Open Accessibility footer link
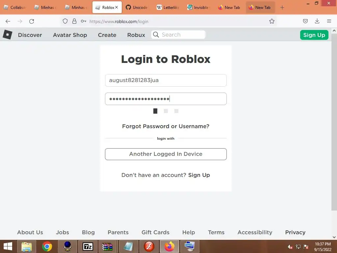Viewport: 337px width, 253px height. [x=255, y=232]
